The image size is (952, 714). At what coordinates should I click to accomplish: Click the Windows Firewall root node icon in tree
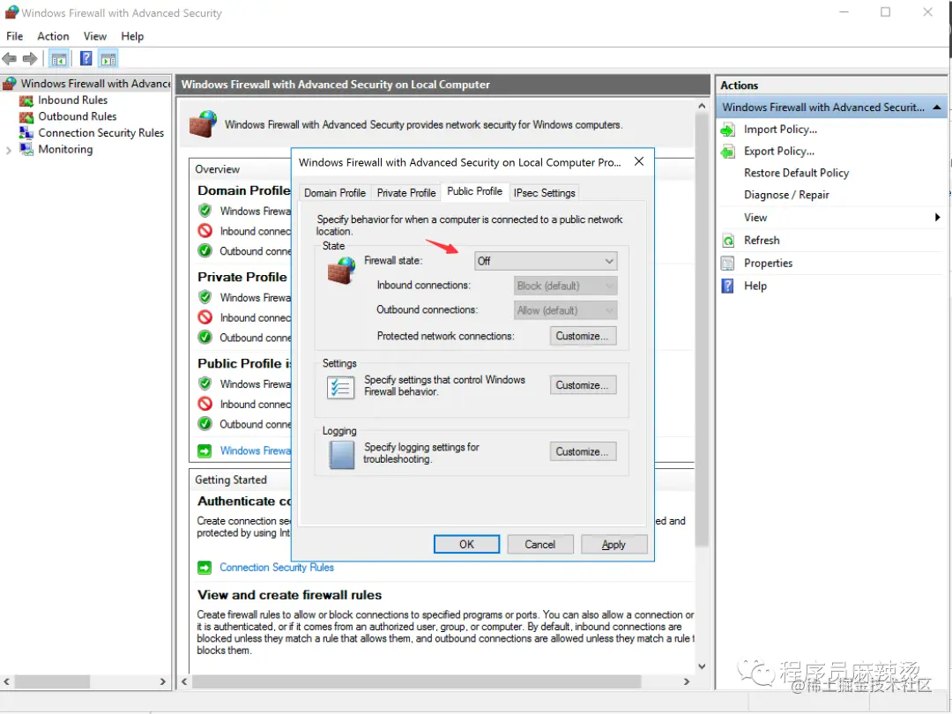tap(10, 83)
